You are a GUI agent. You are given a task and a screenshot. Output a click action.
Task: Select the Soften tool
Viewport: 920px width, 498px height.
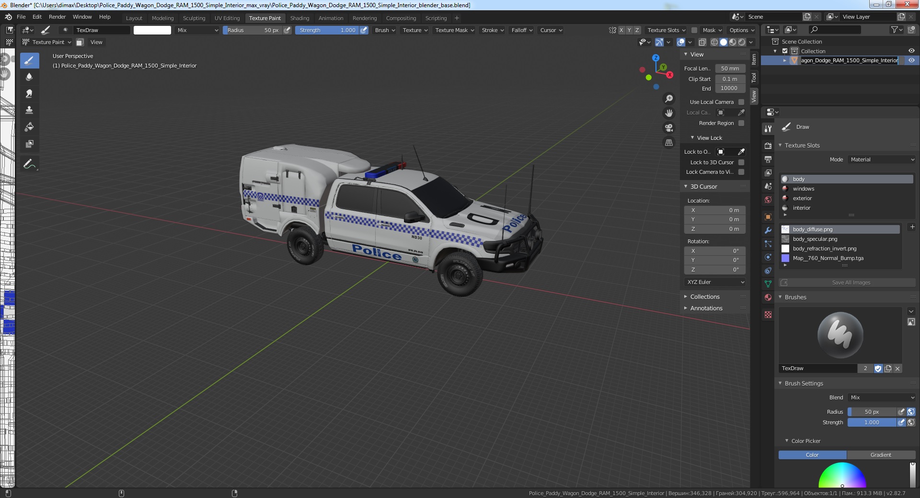[29, 77]
